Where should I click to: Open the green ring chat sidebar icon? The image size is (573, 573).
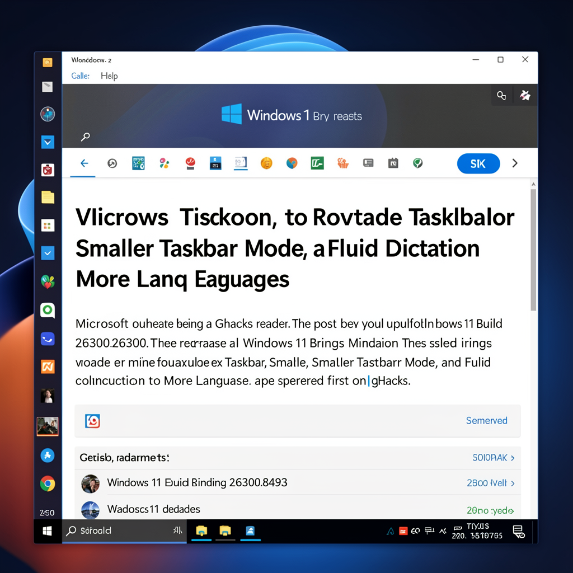(48, 310)
